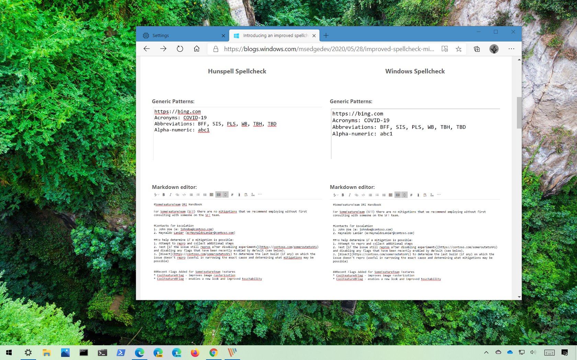Toggle the markdown preview mode
The height and width of the screenshot is (360, 577).
click(x=219, y=195)
